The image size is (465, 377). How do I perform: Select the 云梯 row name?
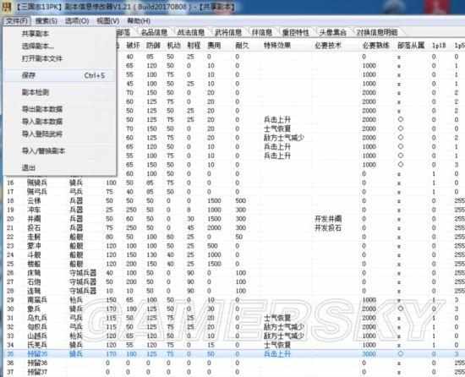34,201
